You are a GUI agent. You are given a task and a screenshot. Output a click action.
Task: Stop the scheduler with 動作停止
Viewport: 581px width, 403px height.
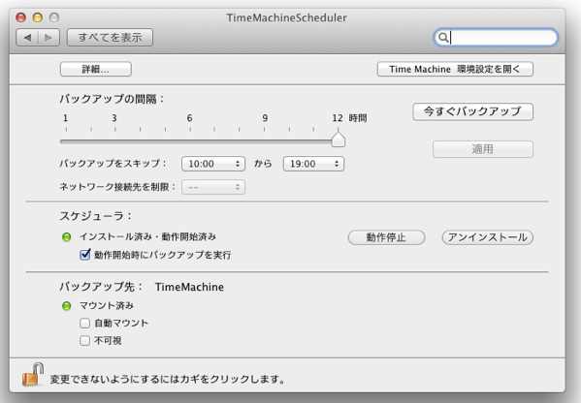point(386,237)
